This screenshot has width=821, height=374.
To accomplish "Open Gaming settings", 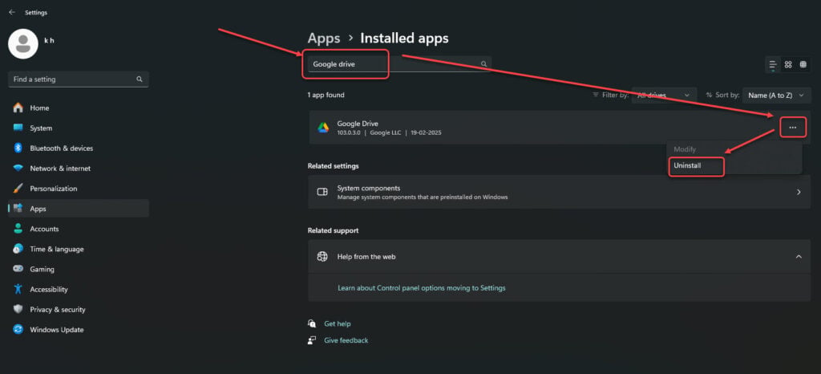I will tap(79, 269).
